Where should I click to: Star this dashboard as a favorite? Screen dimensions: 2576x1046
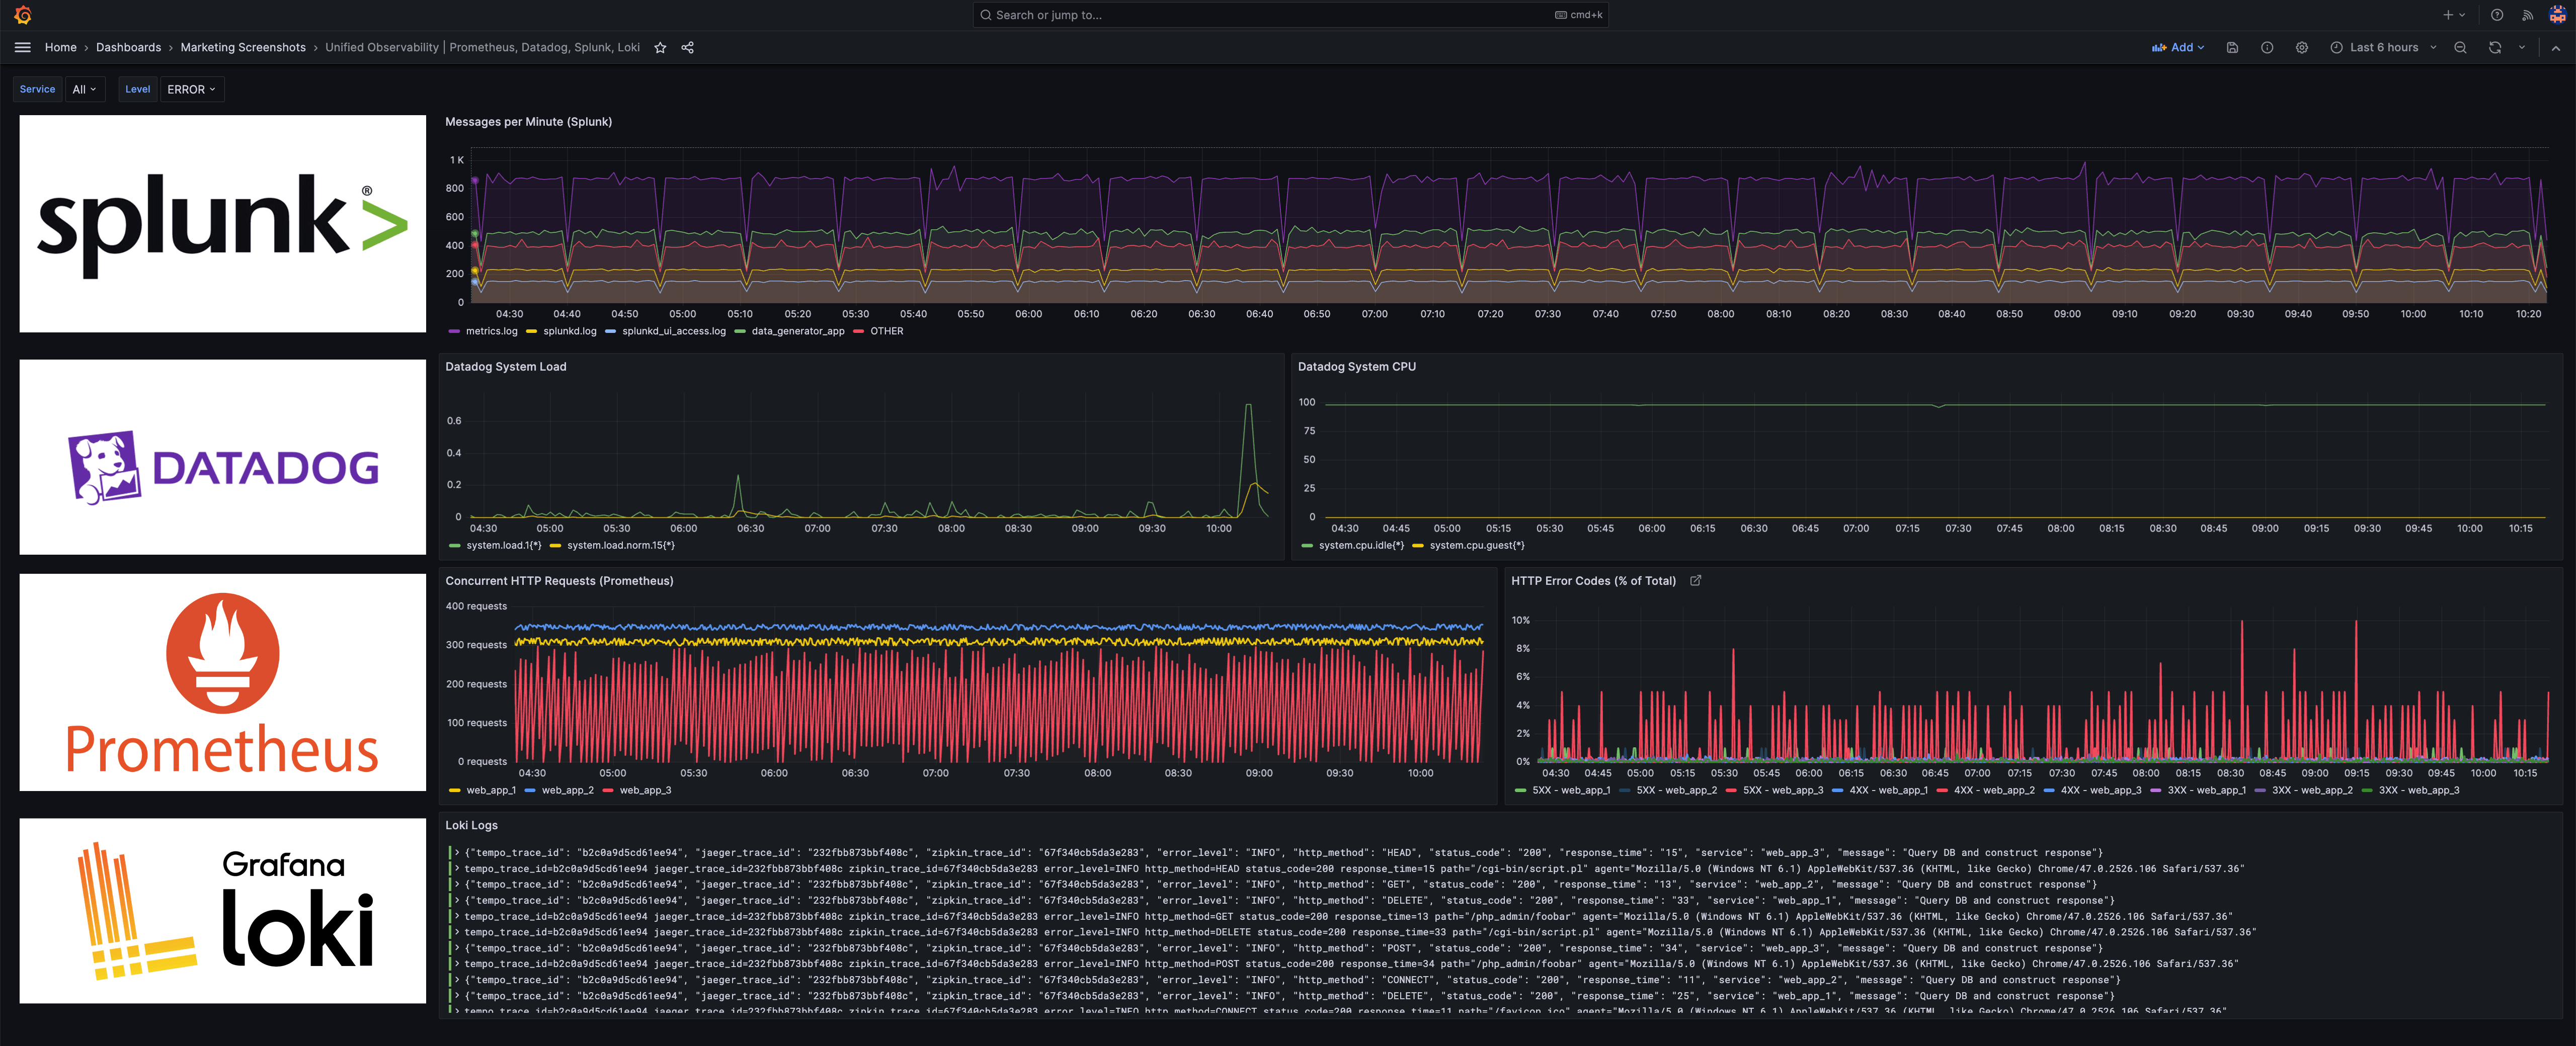pyautogui.click(x=660, y=47)
